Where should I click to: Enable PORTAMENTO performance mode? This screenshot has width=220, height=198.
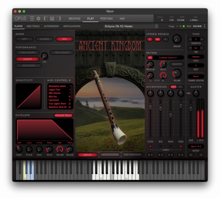pos(27,53)
